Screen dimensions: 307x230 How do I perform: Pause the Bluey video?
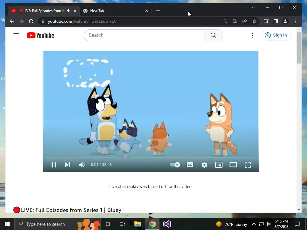coord(54,165)
